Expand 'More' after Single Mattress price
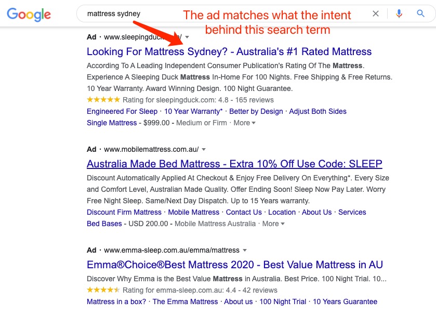This screenshot has width=436, height=327. coord(244,123)
